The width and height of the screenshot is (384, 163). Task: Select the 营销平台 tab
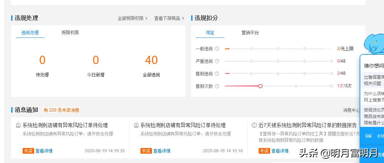pyautogui.click(x=250, y=33)
